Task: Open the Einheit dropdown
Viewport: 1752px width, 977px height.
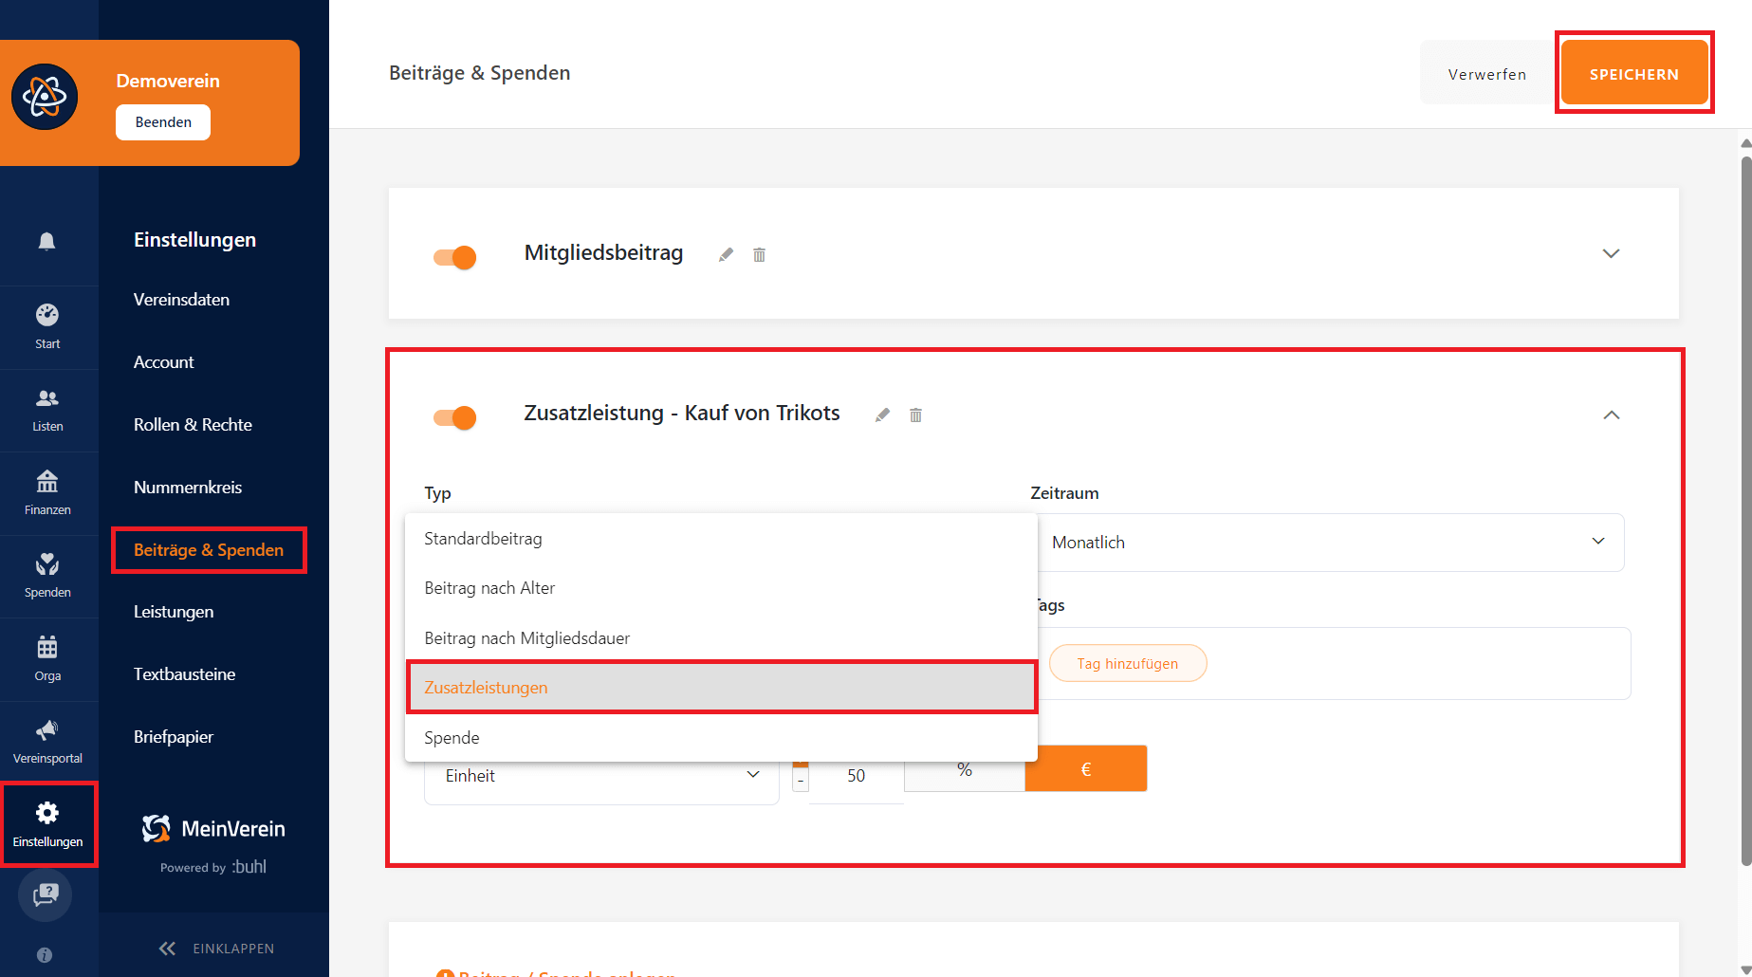Action: (601, 775)
